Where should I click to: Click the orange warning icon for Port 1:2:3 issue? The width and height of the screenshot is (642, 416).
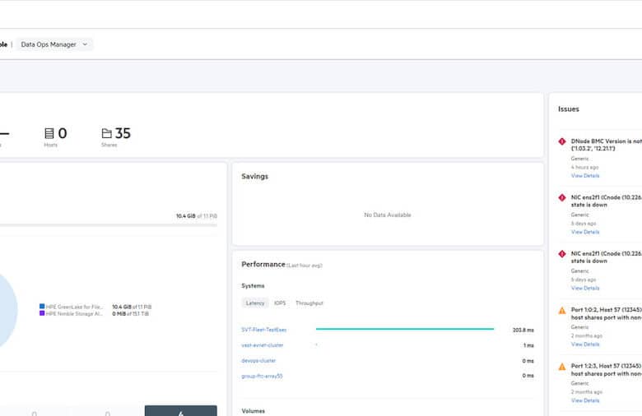562,367
